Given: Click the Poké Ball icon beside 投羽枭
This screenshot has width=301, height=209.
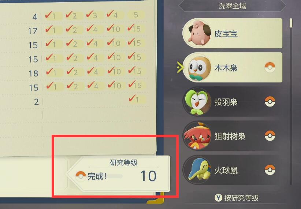Looking at the screenshot, I should point(270,101).
